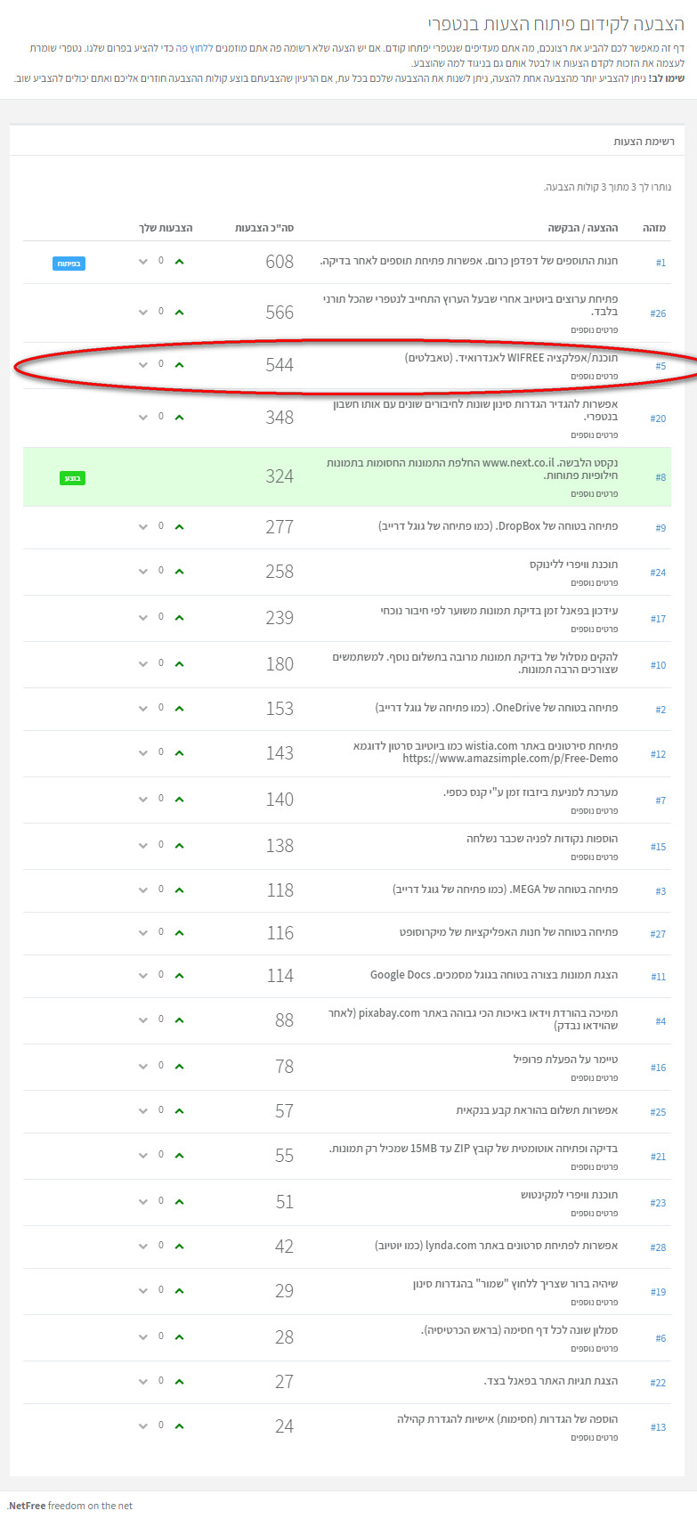Image resolution: width=697 pixels, height=1519 pixels.
Task: Upvote suggestion #23 with 51 votes
Action: [x=179, y=1202]
